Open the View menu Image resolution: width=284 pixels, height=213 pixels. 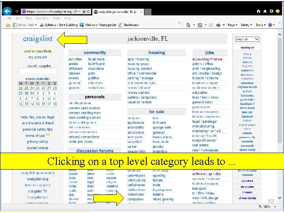click(28, 18)
